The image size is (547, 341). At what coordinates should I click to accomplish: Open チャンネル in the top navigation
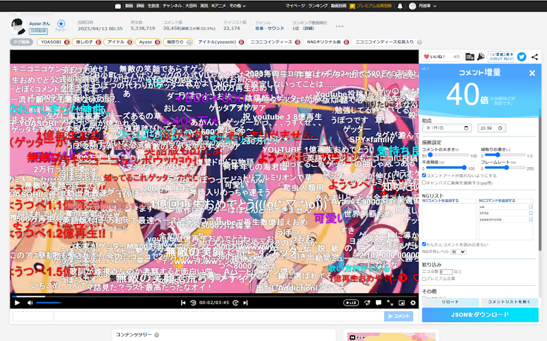[172, 6]
